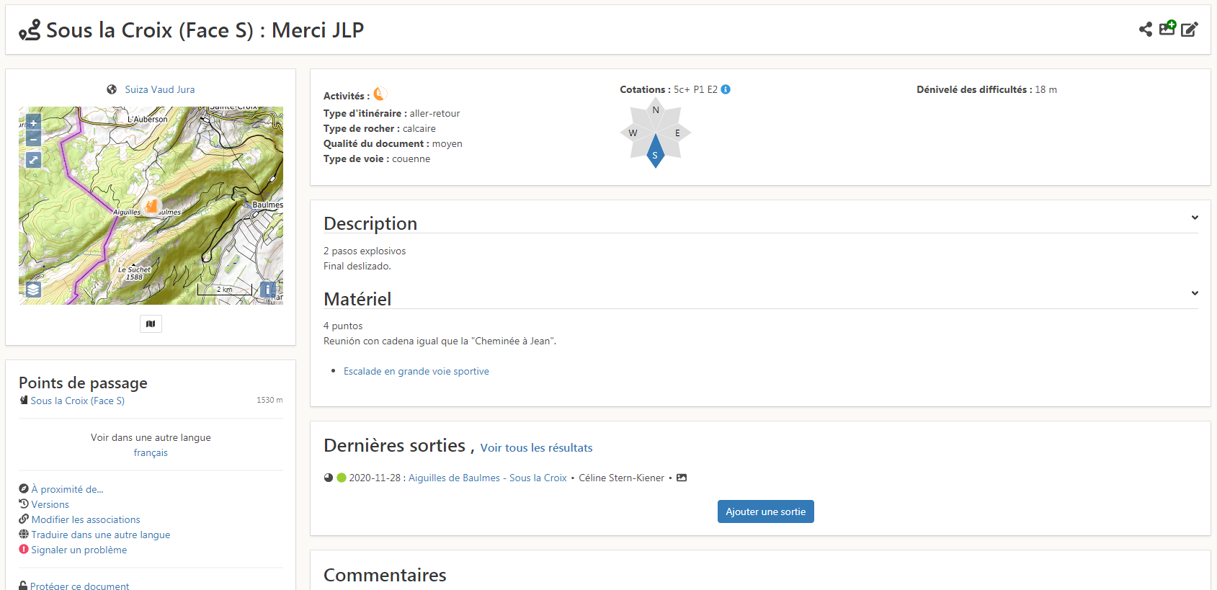Zoom out on the map
The image size is (1217, 590).
33,138
